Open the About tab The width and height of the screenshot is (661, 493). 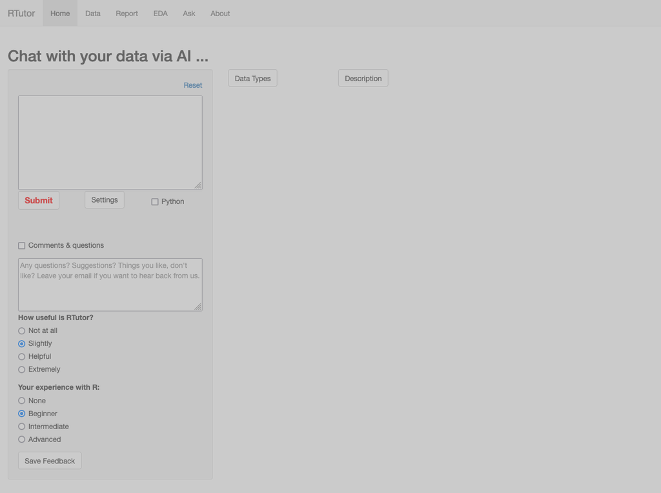click(x=220, y=13)
